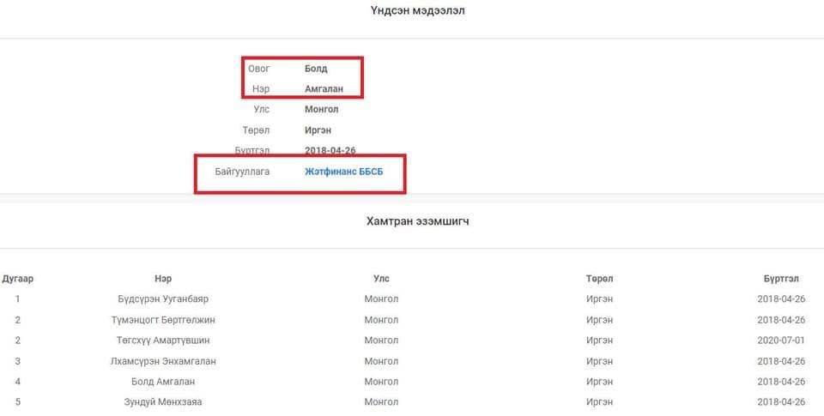This screenshot has height=416, width=824.
Task: Select the Зундуй Мөнхзаяа table entry
Action: (163, 402)
